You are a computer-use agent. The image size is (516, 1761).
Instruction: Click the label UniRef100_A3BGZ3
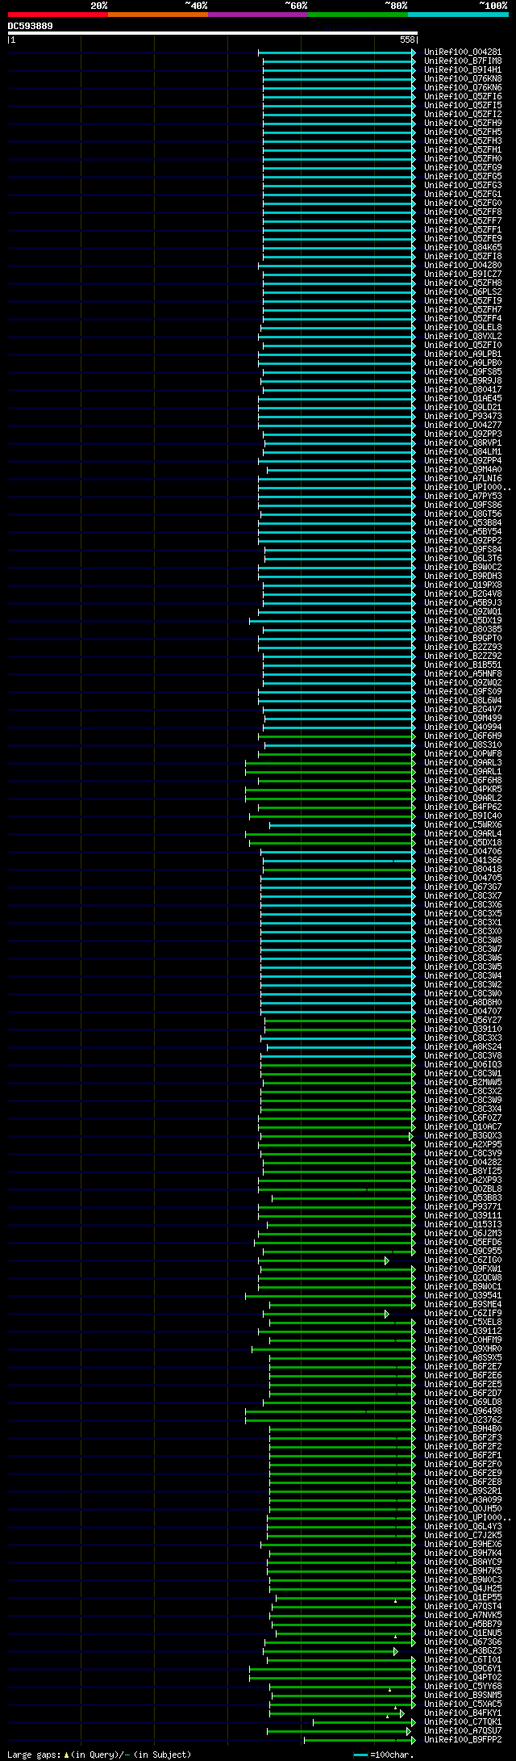click(463, 1651)
